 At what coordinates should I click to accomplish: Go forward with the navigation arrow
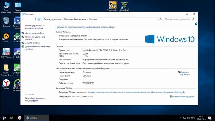pyautogui.click(x=28, y=19)
